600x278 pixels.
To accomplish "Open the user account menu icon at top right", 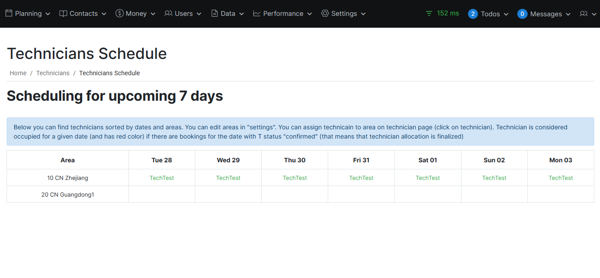I will [x=584, y=14].
